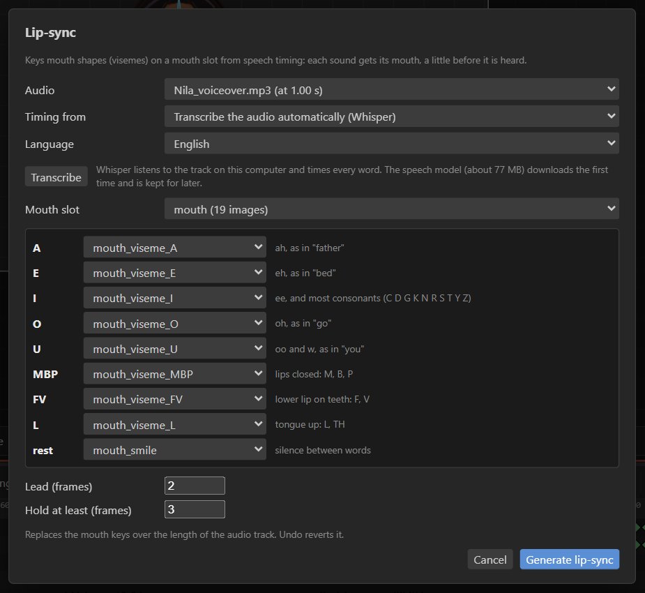645x593 pixels.
Task: Click the 'MBP' row label
Action: (45, 374)
